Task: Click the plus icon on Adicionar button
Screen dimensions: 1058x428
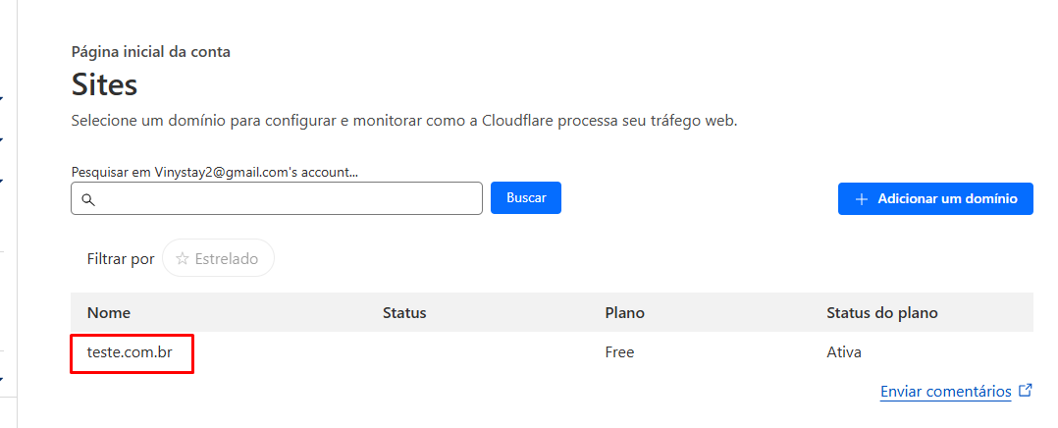Action: (x=861, y=199)
